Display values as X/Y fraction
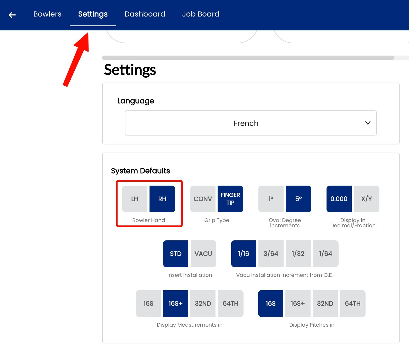 (367, 199)
